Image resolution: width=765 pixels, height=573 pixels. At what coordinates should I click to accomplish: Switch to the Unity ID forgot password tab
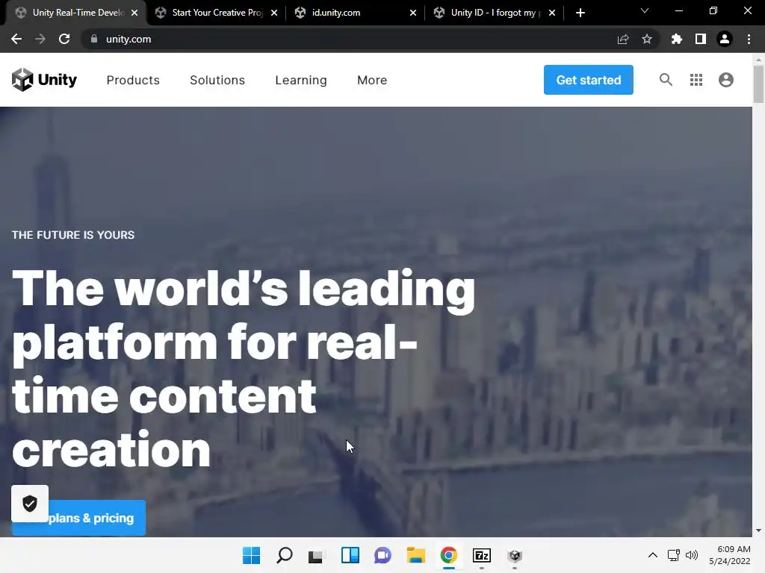coord(494,13)
